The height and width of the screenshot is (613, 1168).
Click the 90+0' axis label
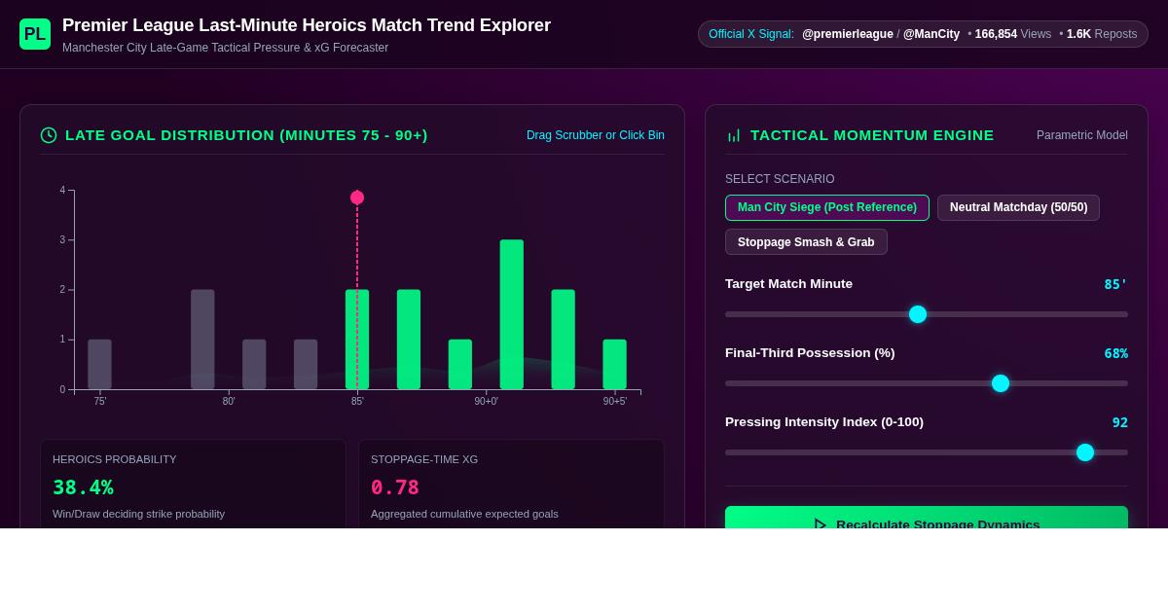(487, 401)
